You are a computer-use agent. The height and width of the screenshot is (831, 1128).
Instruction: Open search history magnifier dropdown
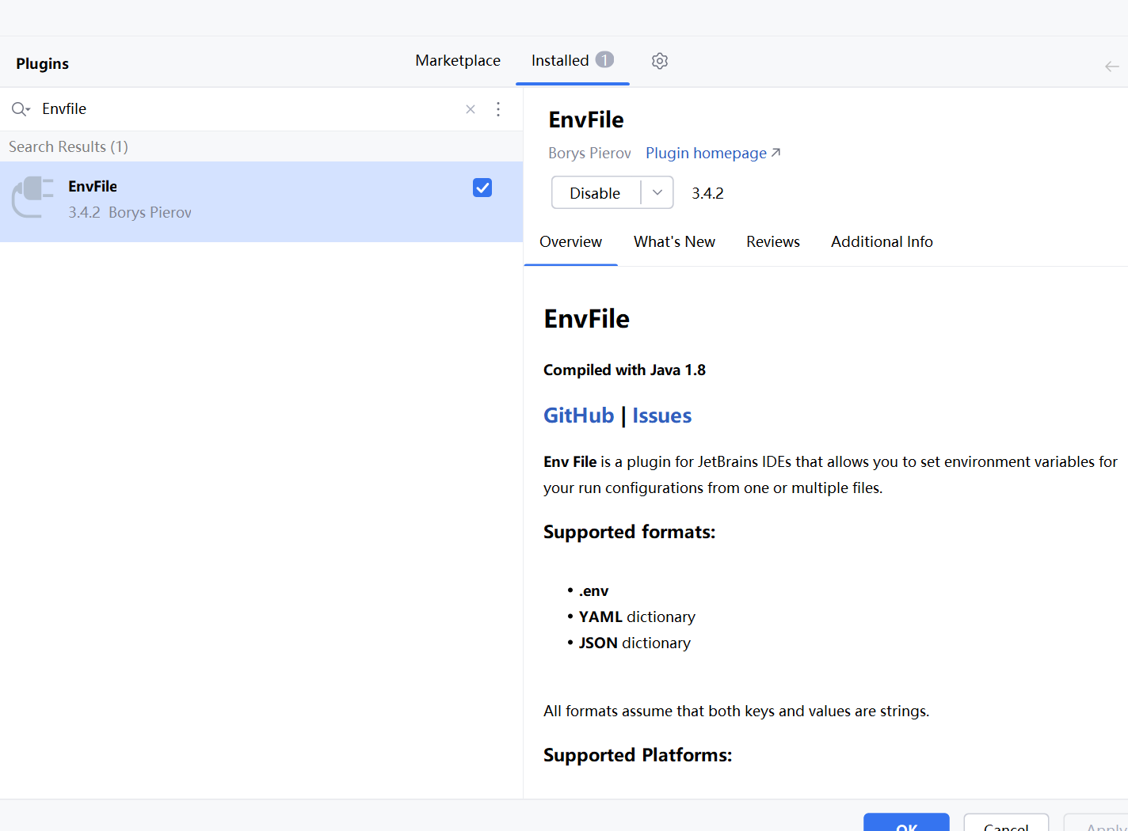21,109
